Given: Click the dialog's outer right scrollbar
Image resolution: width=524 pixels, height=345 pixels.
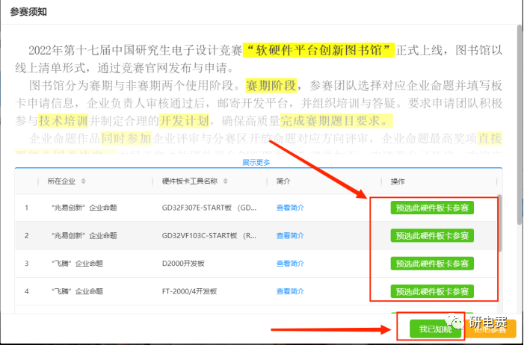Looking at the screenshot, I should pyautogui.click(x=518, y=90).
